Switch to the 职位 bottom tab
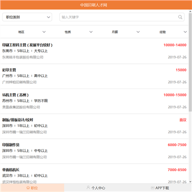Viewport: 192px width, 192px height. point(32,188)
